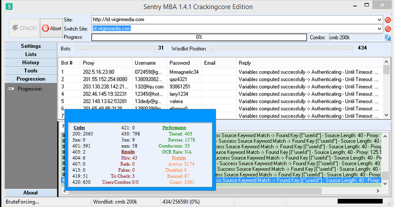This screenshot has height=207, width=394.
Task: Expand the Site URL dropdown arrow
Action: (x=379, y=20)
